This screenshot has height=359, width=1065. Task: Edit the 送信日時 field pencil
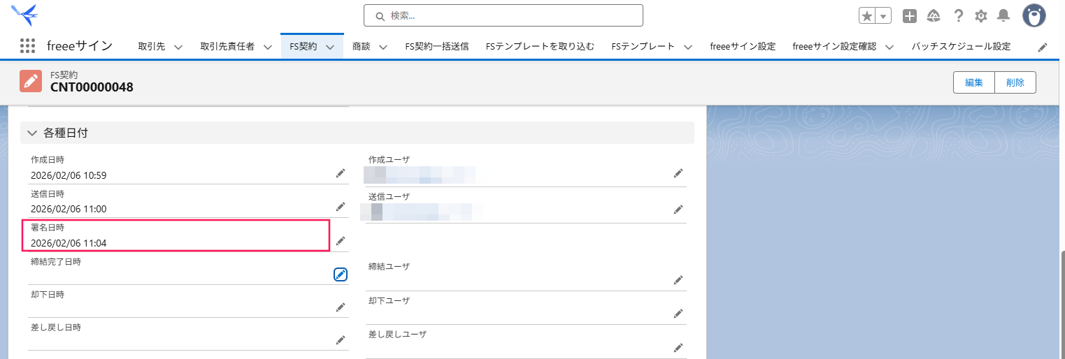341,207
